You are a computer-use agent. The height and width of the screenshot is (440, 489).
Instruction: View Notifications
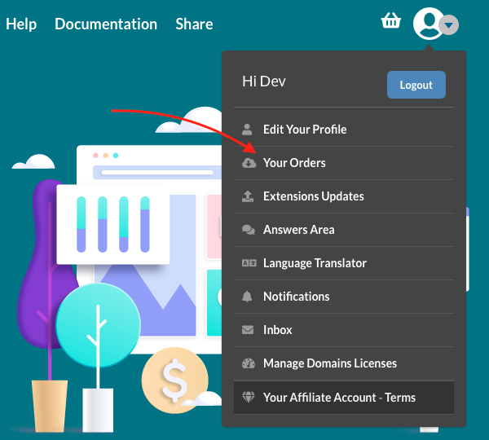tap(296, 297)
